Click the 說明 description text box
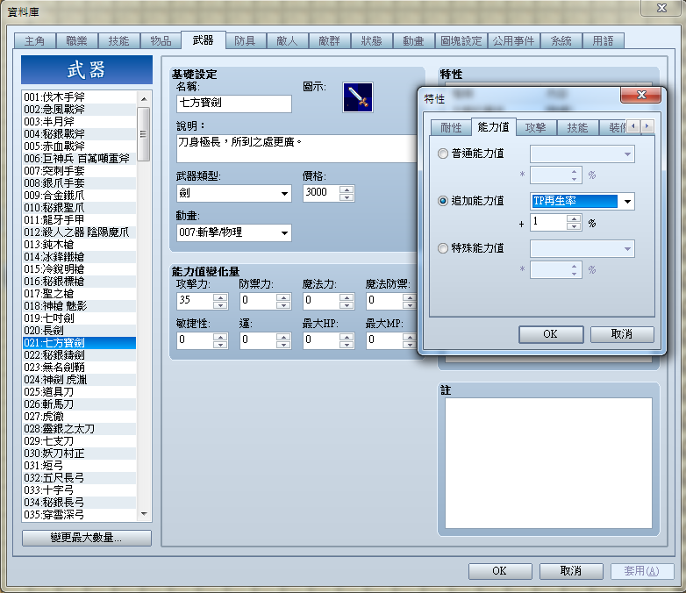 click(x=297, y=149)
